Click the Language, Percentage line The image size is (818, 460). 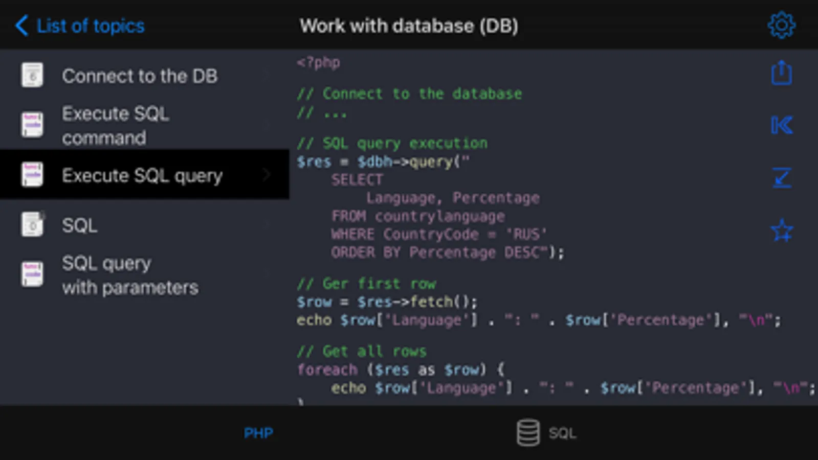click(x=453, y=198)
